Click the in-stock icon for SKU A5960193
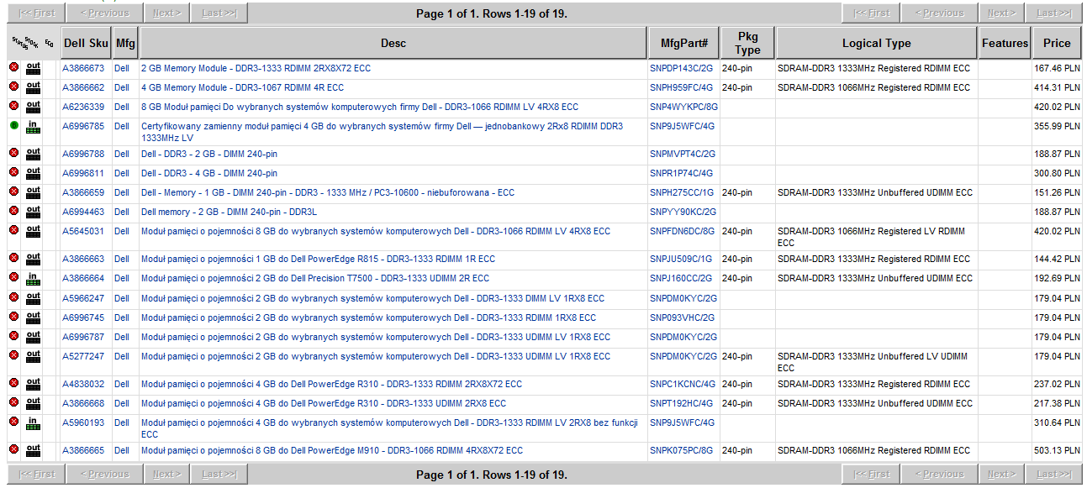This screenshot has height=488, width=1087. (33, 423)
